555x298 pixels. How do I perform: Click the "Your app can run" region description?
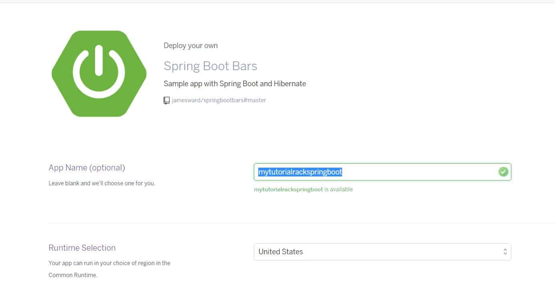109,263
